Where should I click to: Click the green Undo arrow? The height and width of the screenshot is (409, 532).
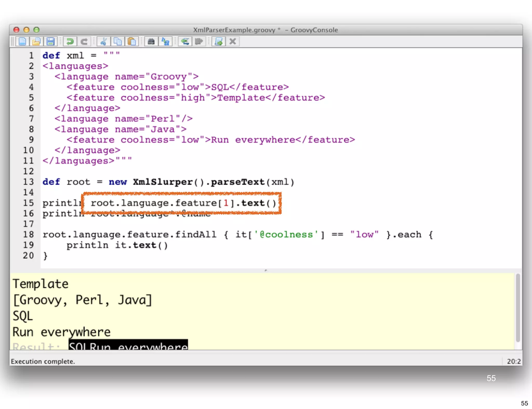(x=70, y=42)
